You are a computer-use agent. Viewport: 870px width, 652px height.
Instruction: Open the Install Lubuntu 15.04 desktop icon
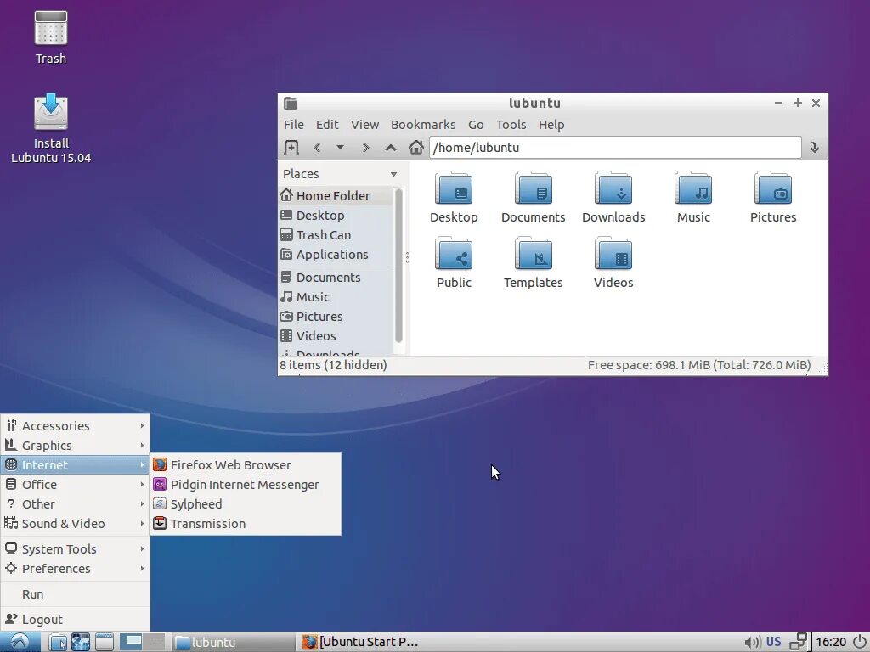[x=51, y=129]
